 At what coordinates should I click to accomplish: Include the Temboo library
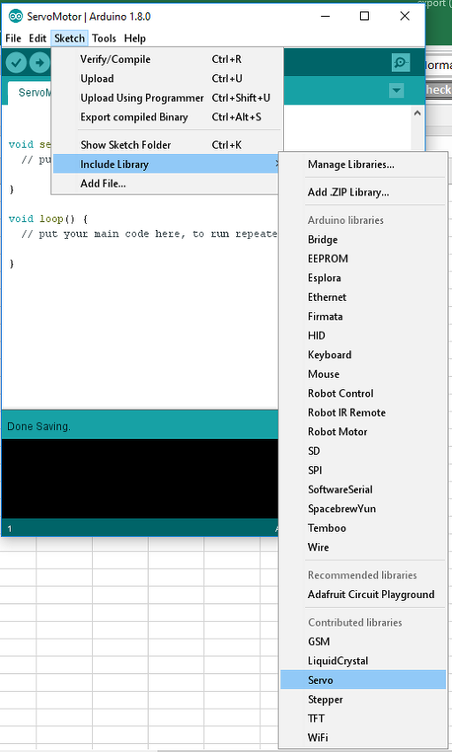coord(363,527)
